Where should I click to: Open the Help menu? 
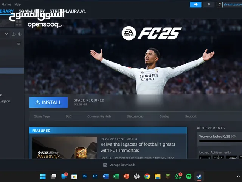point(18,5)
